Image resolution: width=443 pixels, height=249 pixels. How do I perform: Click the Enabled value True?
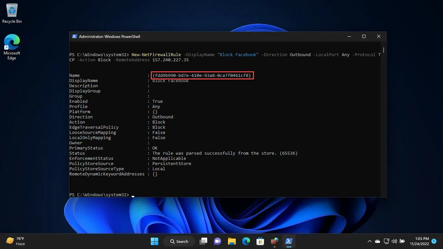coord(158,101)
